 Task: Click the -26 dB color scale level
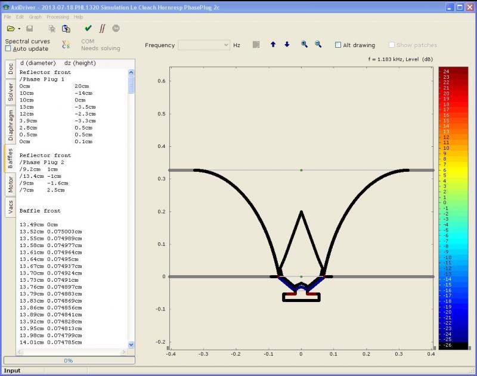click(x=448, y=345)
